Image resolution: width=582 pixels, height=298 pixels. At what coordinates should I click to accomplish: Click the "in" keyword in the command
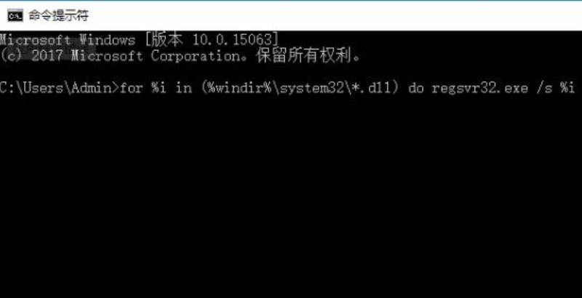183,88
